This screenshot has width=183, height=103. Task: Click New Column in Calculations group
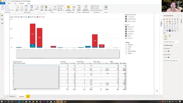95,8
